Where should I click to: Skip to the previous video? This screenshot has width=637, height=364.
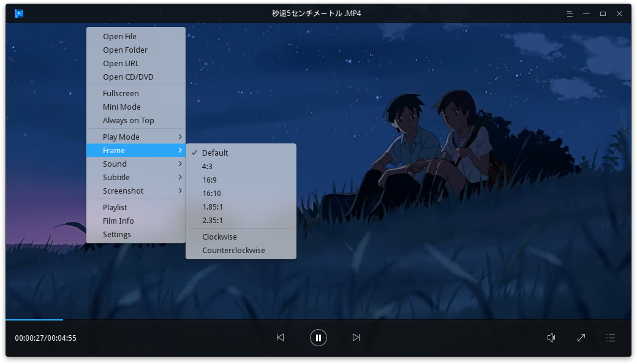(281, 338)
